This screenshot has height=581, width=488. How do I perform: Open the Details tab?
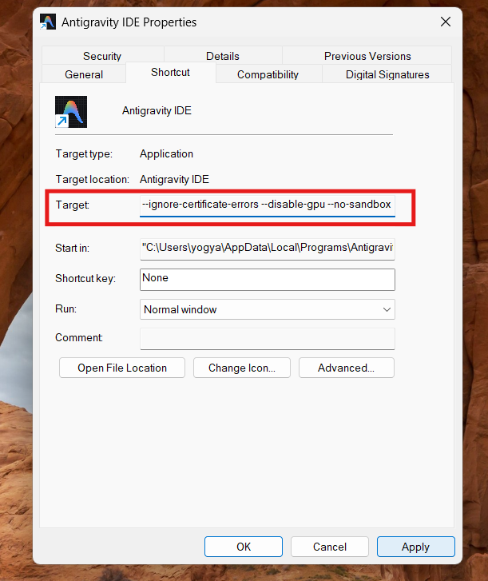coord(223,56)
